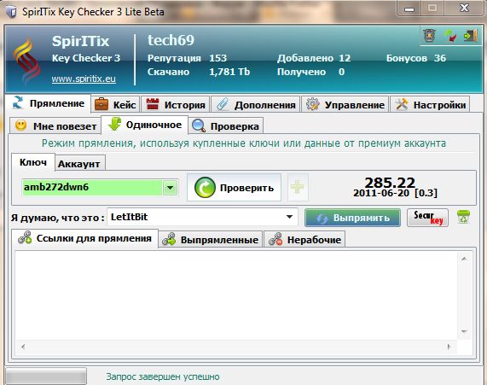This screenshot has height=385, width=487.
Task: Minimize the SpirITix Key Checker window
Action: click(x=409, y=9)
